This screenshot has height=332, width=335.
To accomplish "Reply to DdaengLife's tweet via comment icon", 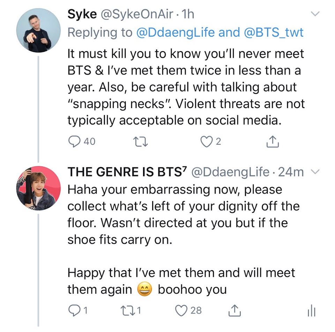I will (74, 310).
